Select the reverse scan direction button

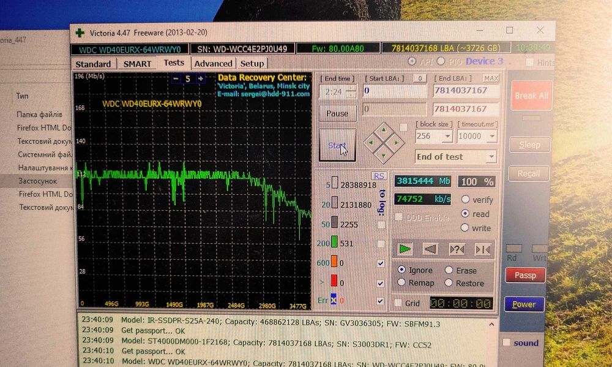tap(430, 249)
